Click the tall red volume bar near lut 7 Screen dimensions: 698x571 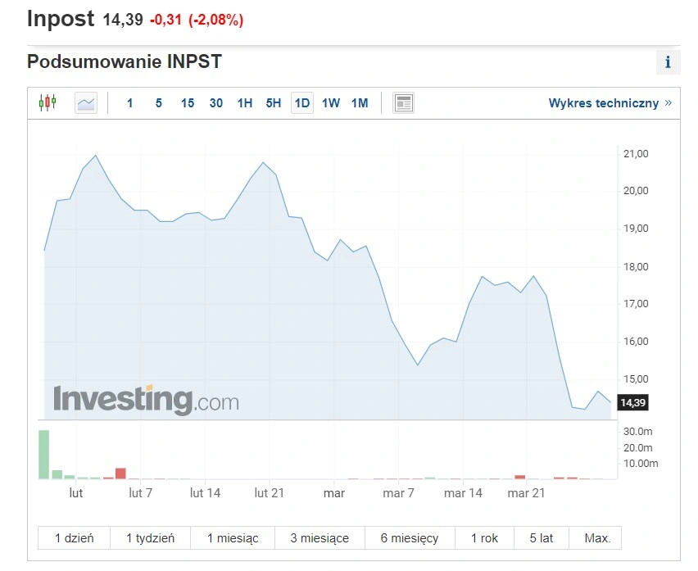tap(120, 474)
